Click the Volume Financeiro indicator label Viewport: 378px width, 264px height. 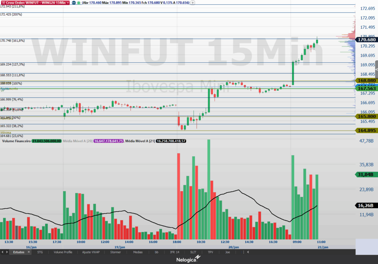point(16,141)
